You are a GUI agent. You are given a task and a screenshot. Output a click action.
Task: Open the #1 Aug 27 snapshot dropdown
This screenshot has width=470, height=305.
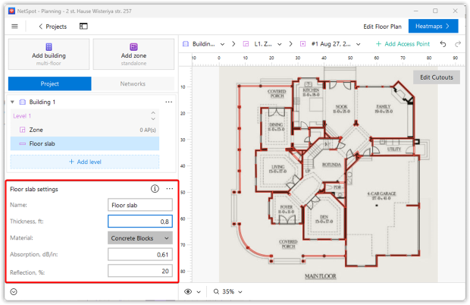tap(359, 44)
